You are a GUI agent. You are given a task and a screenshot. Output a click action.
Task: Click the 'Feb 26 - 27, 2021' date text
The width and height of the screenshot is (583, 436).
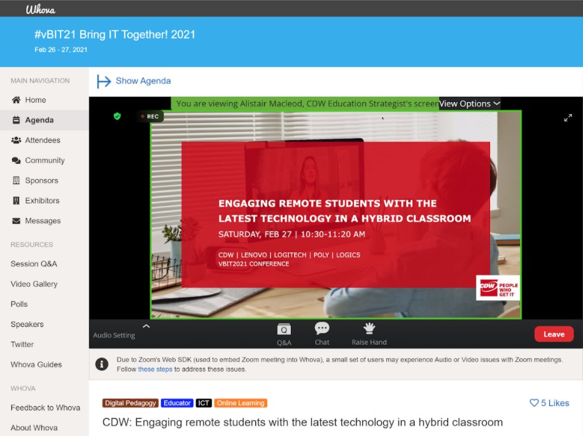61,50
